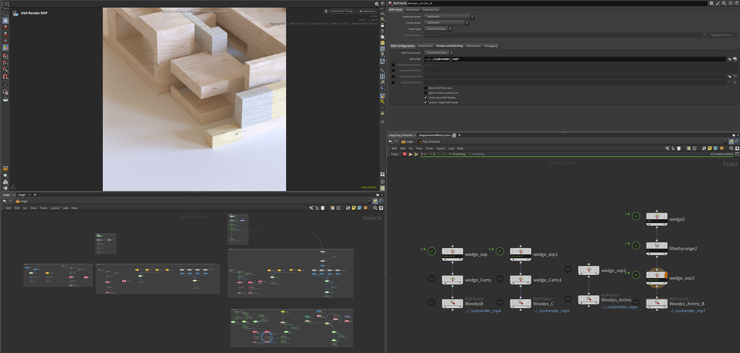Viewport: 740px width, 353px height.
Task: Jump to operator beside ROP Path field
Action: point(729,59)
